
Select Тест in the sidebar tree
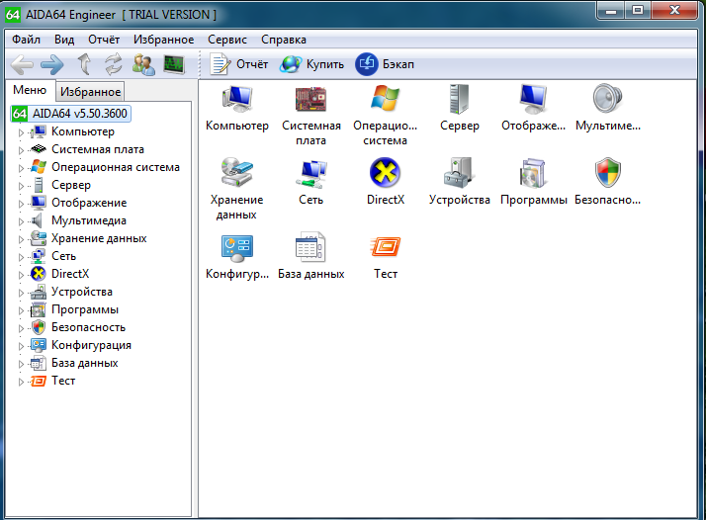(63, 381)
